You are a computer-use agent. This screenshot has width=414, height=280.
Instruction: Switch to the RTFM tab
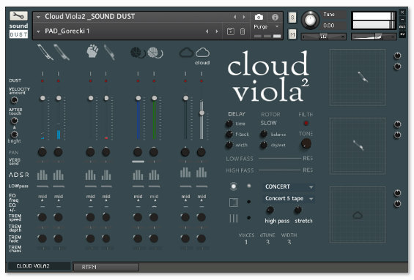pos(106,267)
